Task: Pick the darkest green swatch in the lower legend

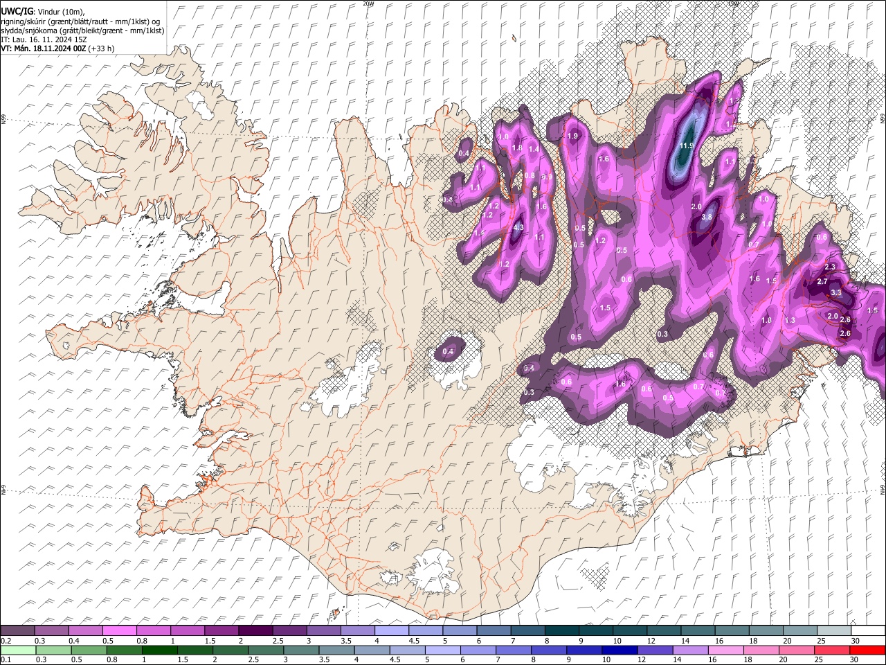Action: (159, 650)
